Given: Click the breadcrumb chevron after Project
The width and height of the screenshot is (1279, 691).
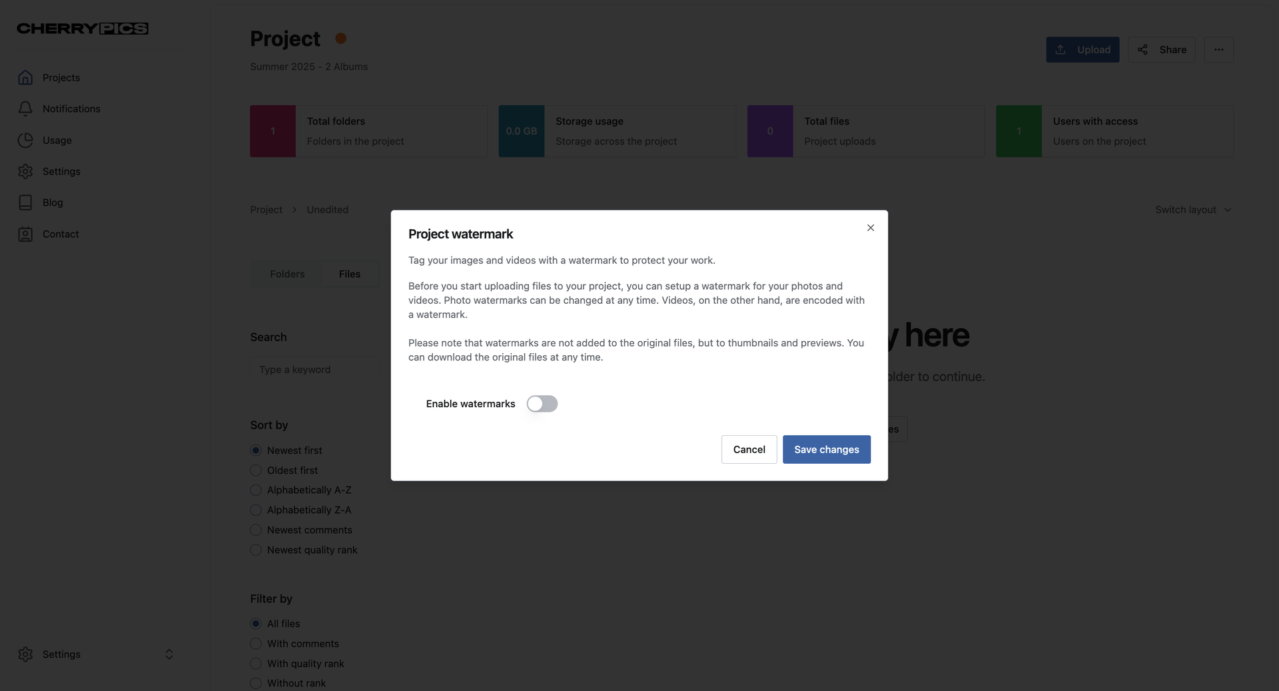Looking at the screenshot, I should tap(294, 210).
